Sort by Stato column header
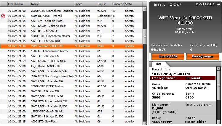Screen dimensions: 222x126 pyautogui.click(x=133, y=4)
